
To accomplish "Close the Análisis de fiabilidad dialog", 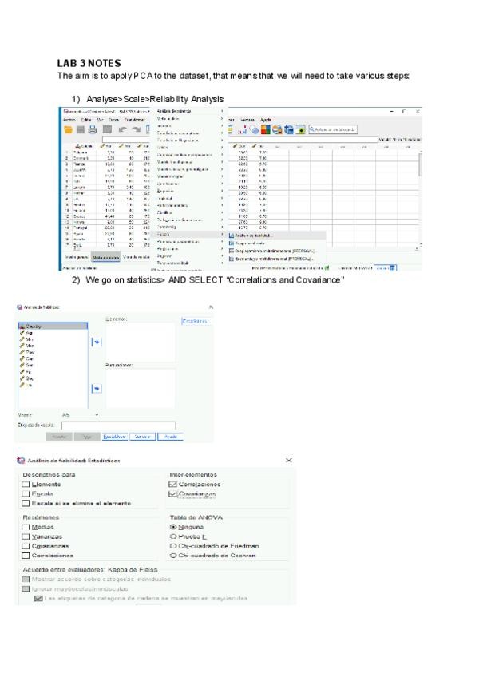I will point(211,307).
